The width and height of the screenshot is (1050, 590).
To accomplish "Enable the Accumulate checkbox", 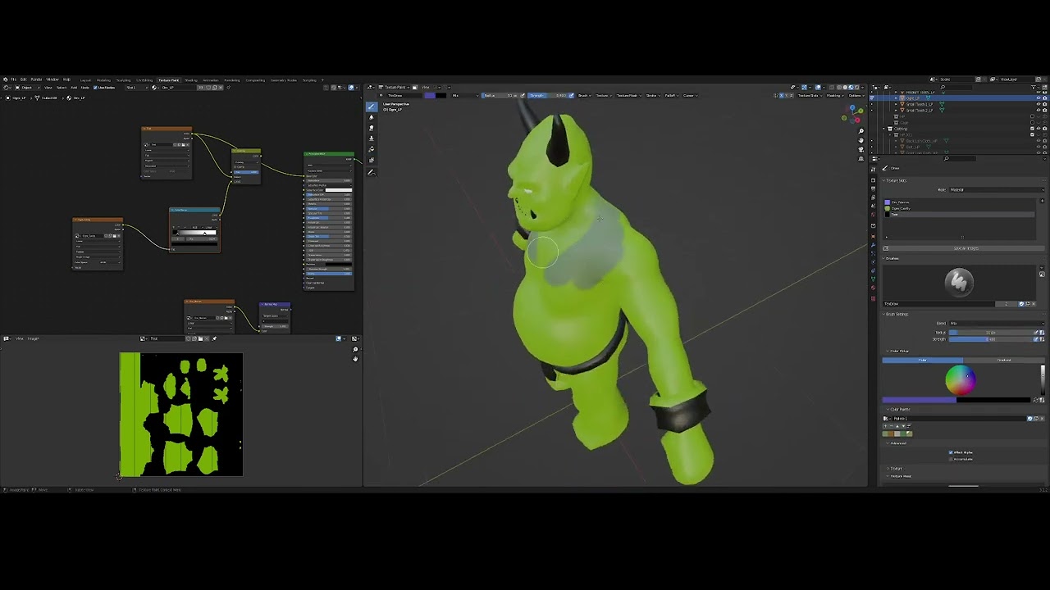I will [x=951, y=459].
